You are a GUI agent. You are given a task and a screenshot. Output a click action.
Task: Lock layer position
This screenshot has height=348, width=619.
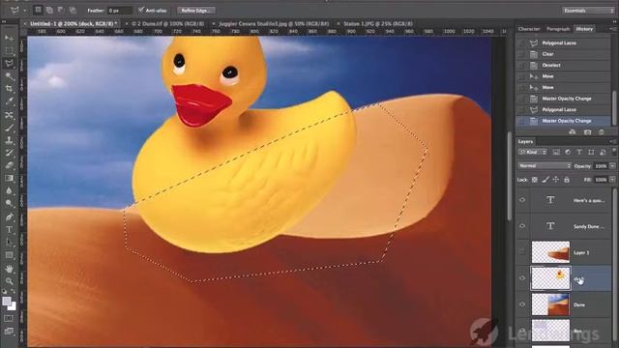pyautogui.click(x=556, y=180)
